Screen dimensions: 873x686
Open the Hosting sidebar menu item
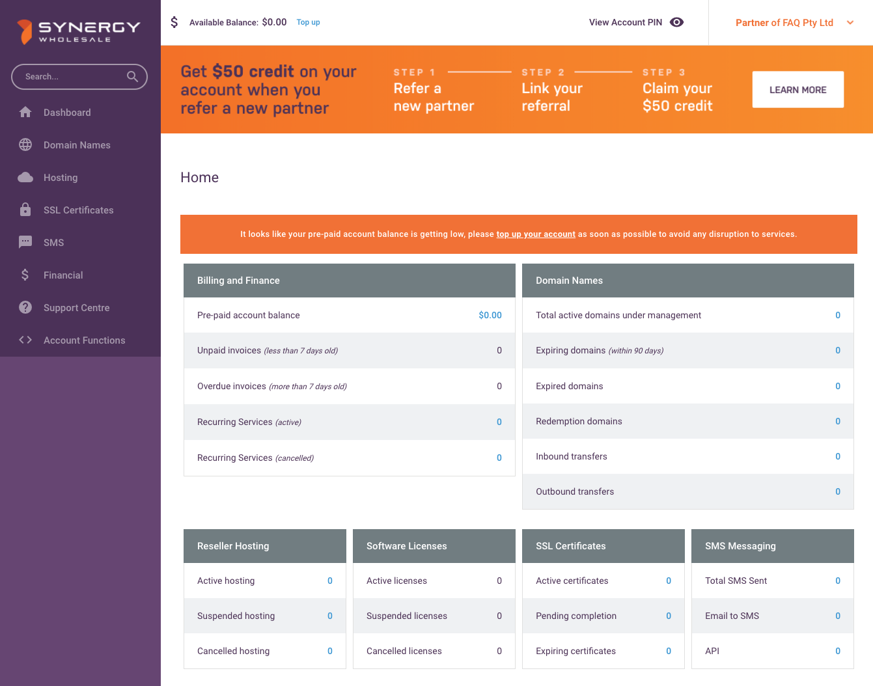[61, 178]
